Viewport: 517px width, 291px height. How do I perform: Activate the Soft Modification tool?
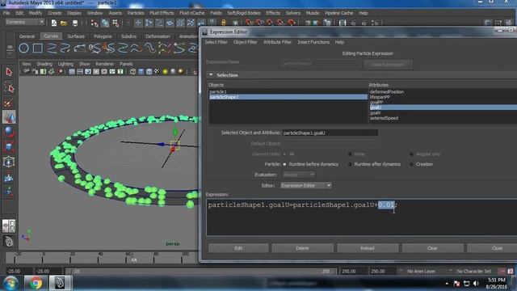9,178
